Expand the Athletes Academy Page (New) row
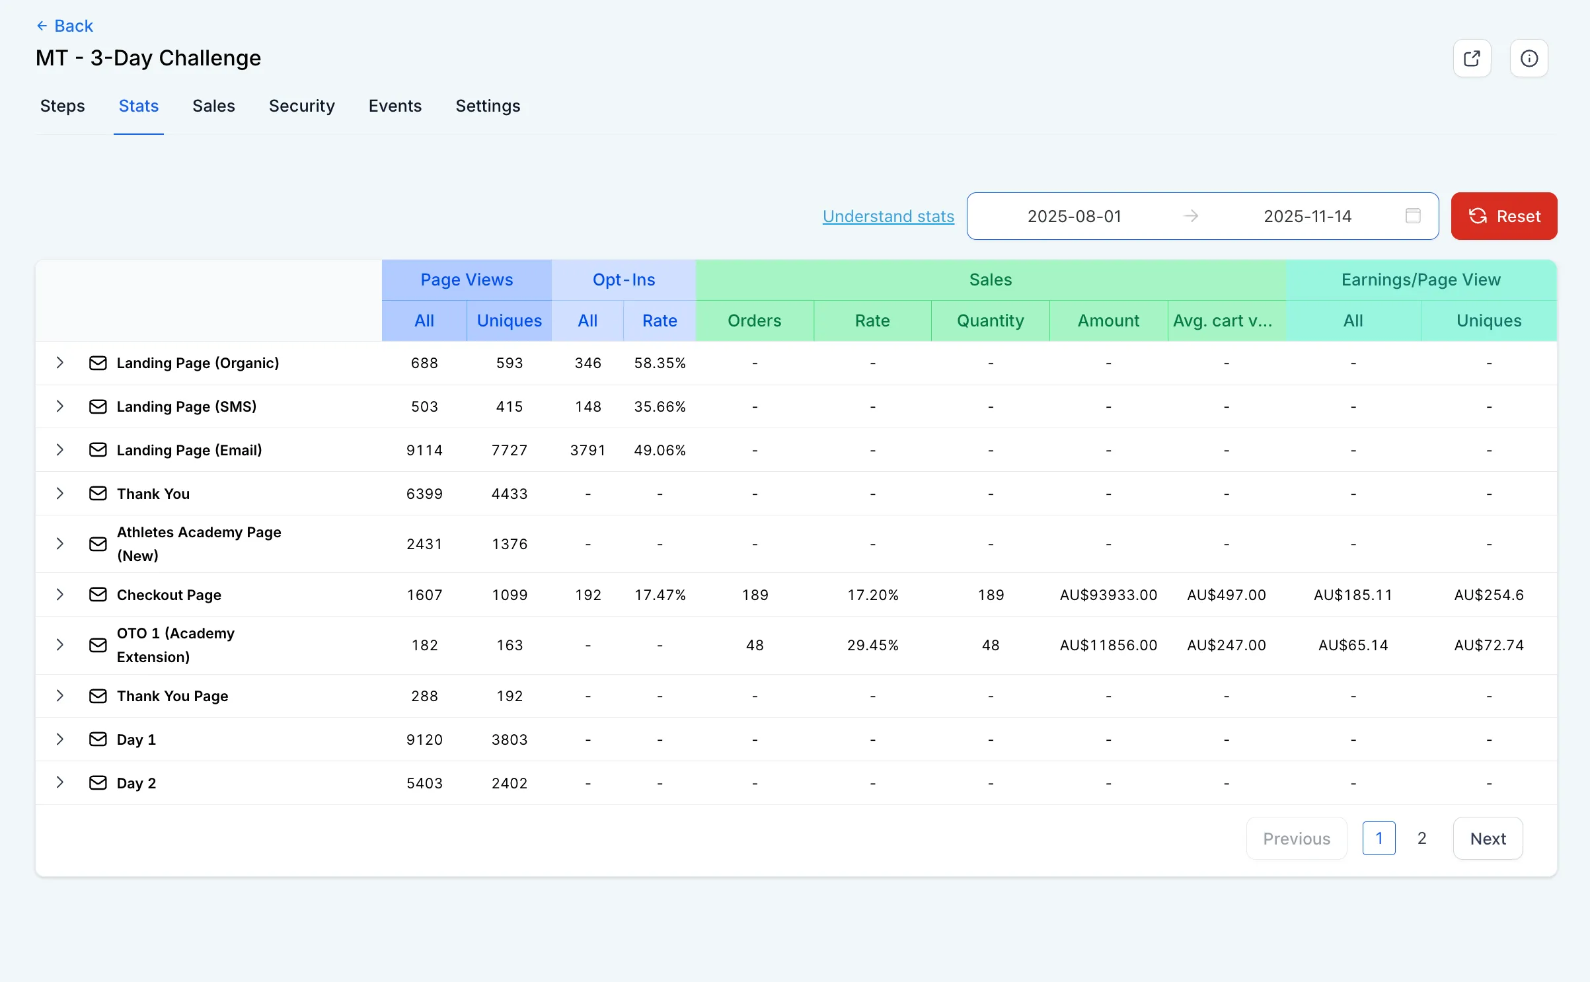The height and width of the screenshot is (982, 1590). (x=59, y=544)
